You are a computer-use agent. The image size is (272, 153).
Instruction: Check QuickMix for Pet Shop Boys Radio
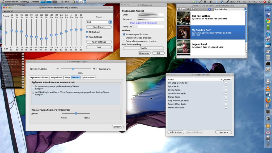coord(226,83)
